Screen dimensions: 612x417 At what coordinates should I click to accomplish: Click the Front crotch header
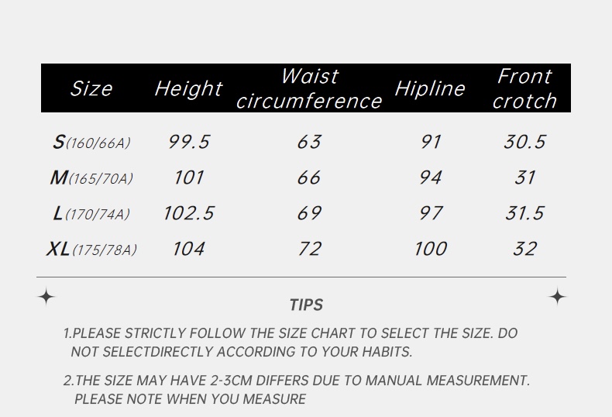pos(524,88)
